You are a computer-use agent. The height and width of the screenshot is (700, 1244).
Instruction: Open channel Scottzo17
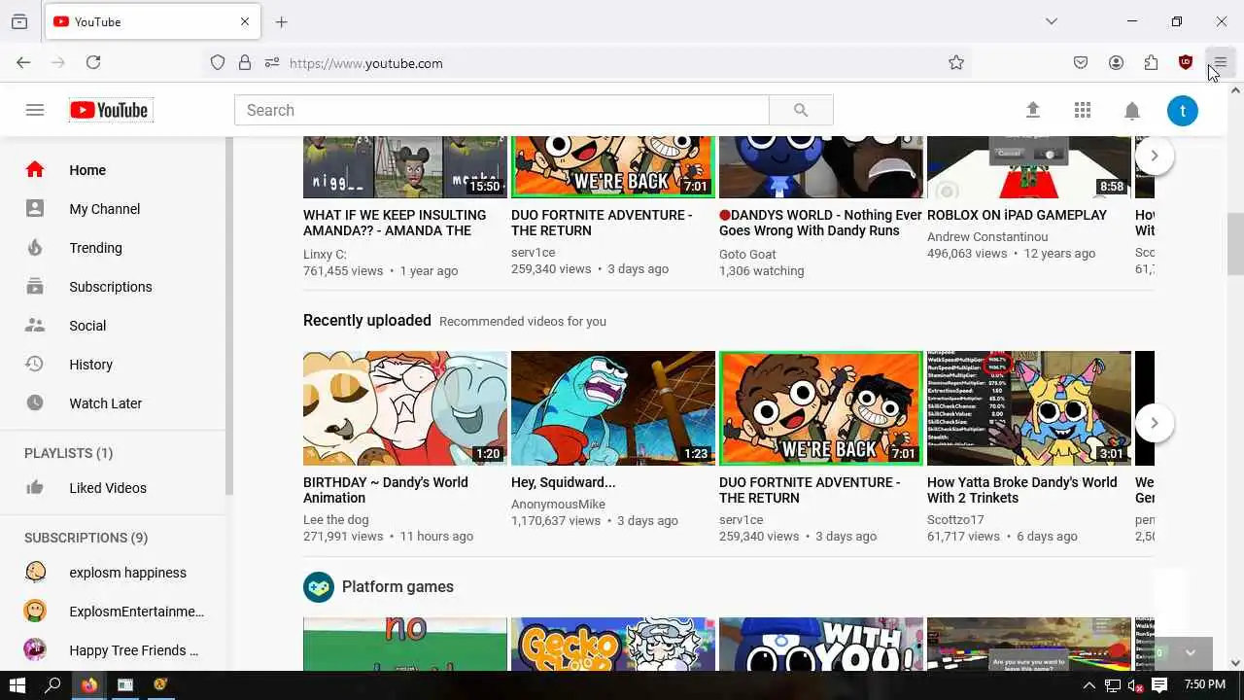coord(955,520)
